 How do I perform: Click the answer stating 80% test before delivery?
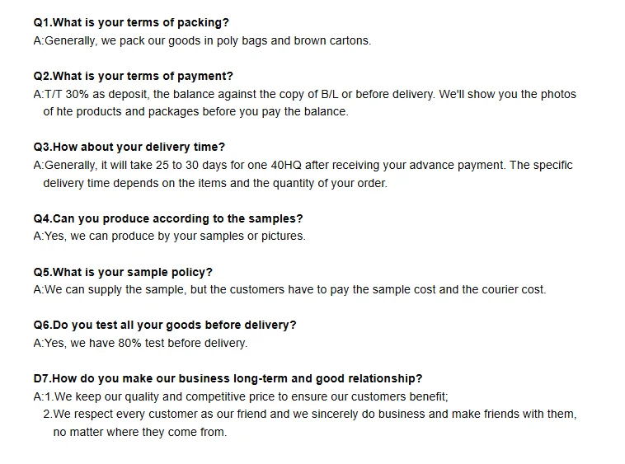click(x=140, y=343)
